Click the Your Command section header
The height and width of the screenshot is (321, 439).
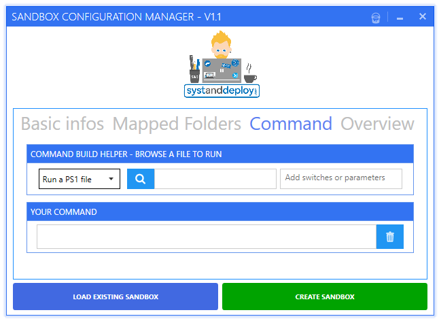(x=220, y=212)
